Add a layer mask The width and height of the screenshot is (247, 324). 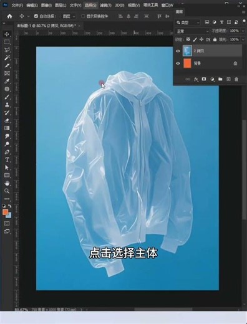(204, 79)
